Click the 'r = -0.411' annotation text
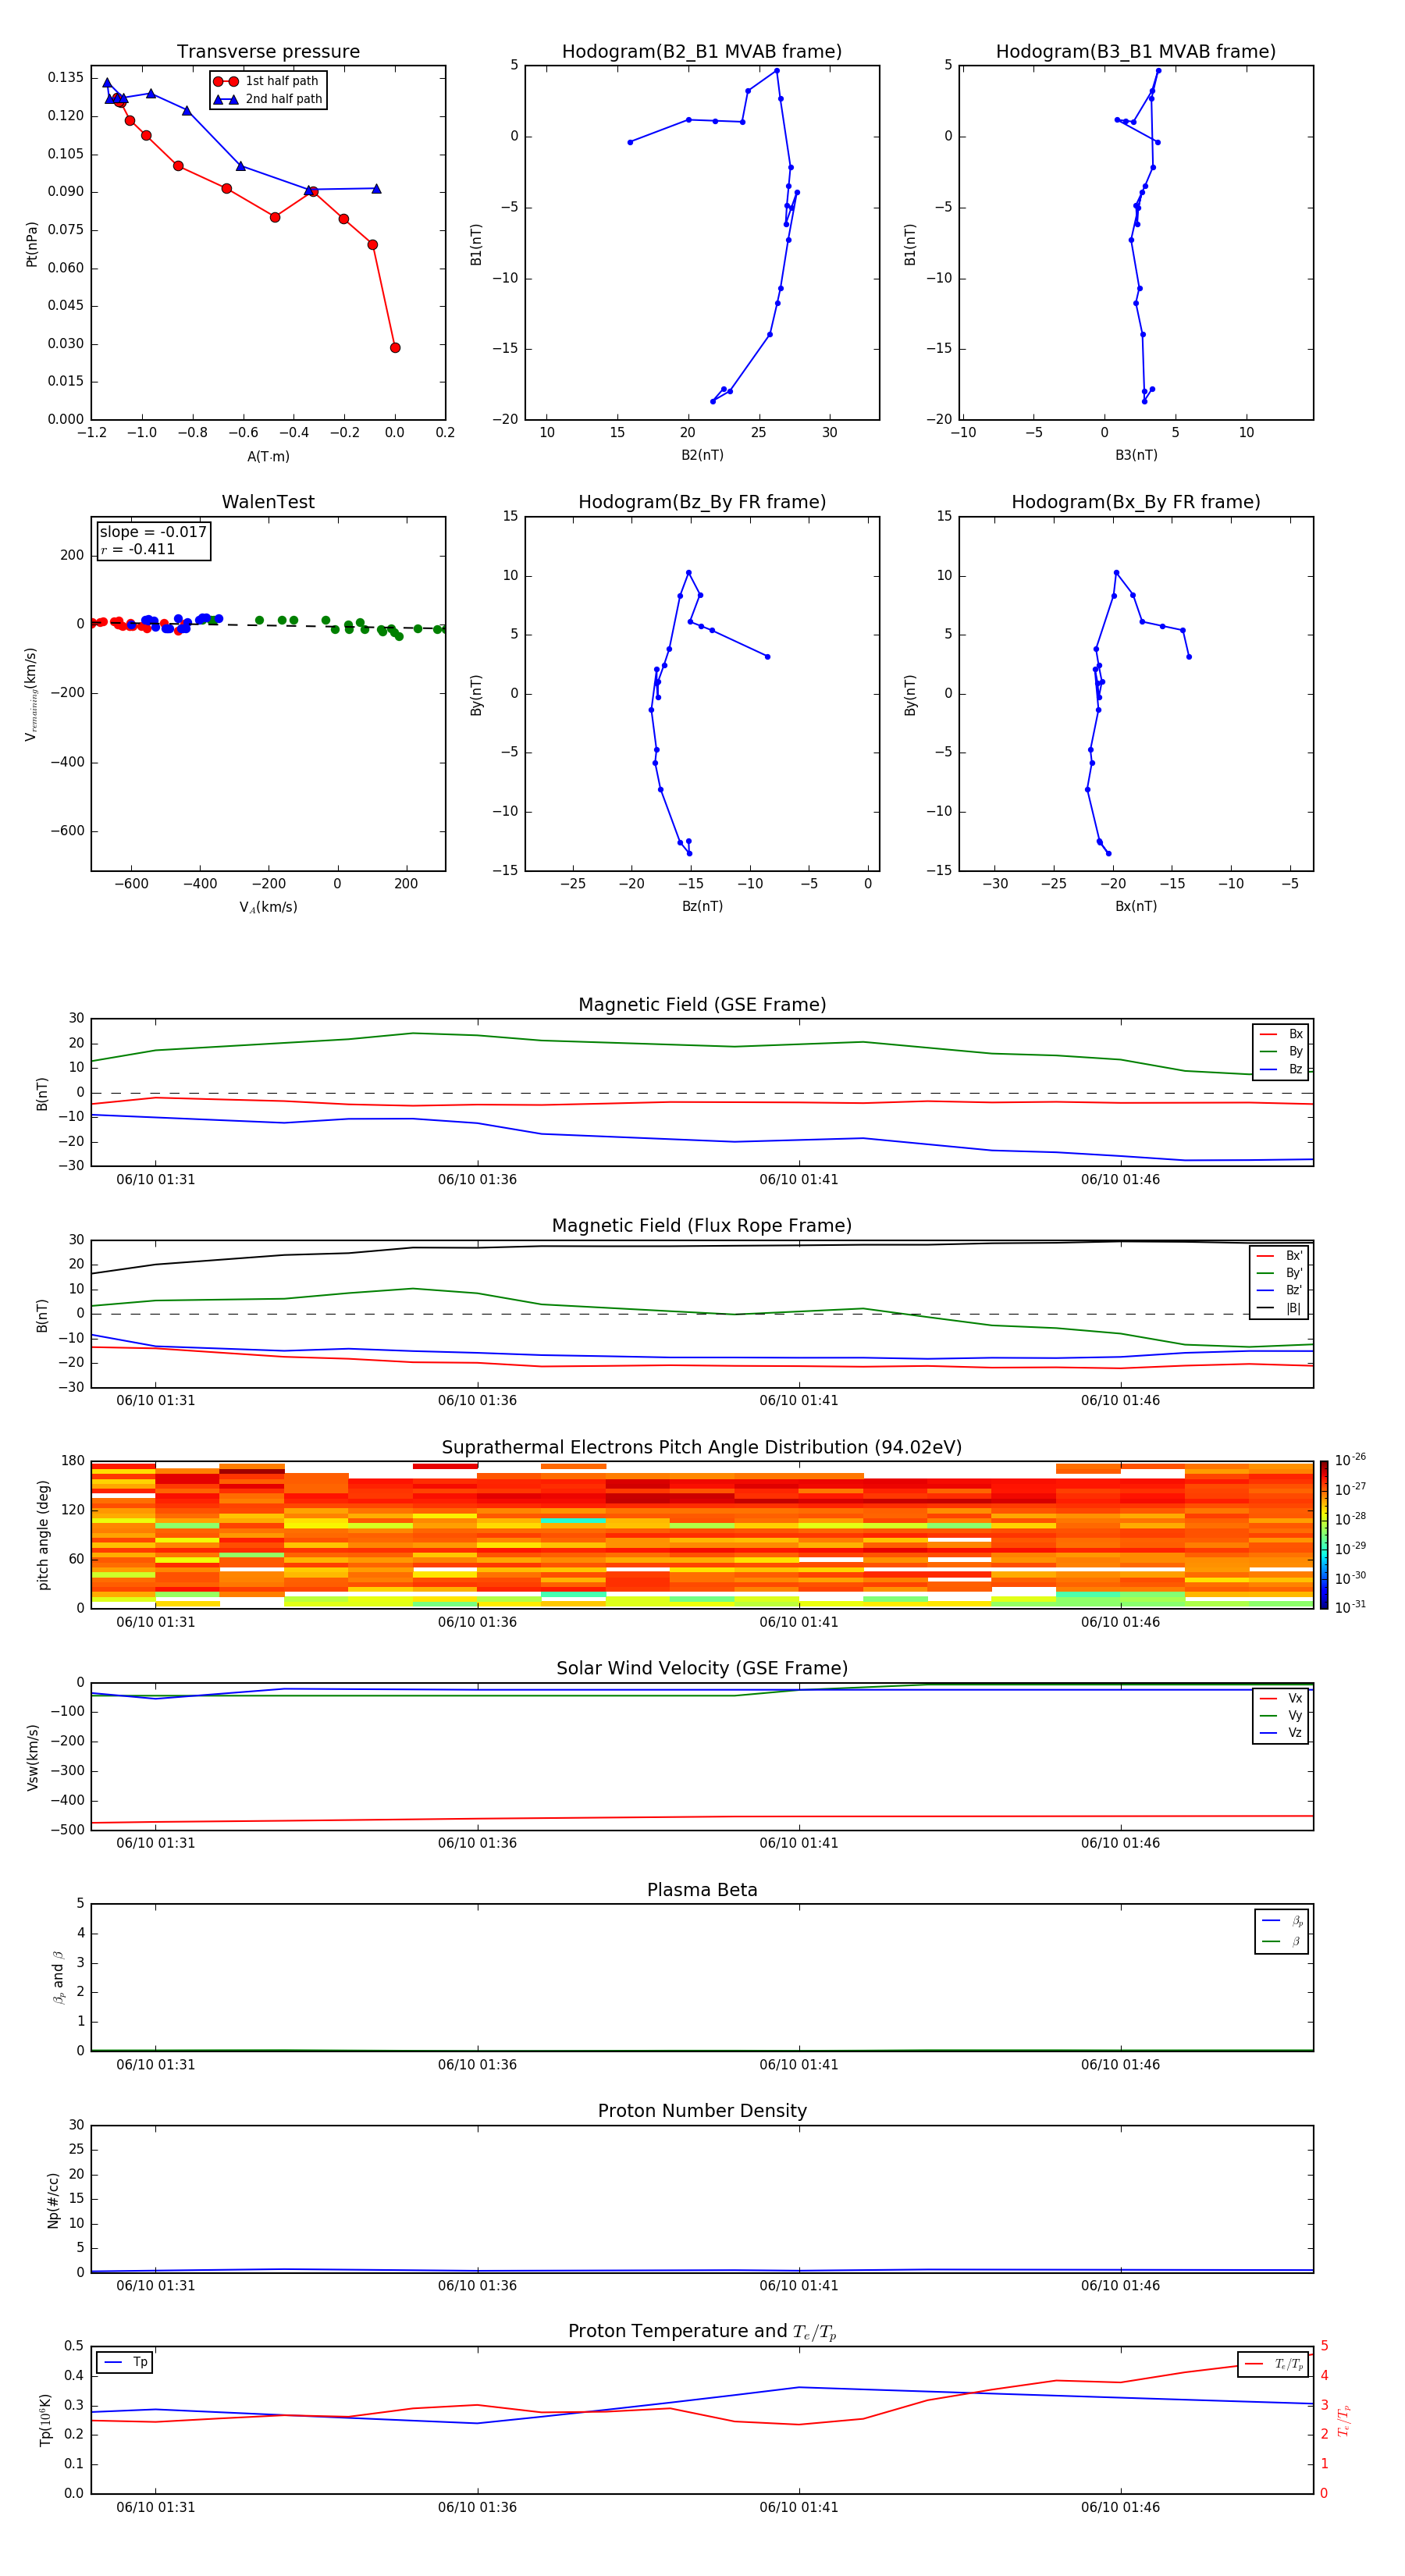 pyautogui.click(x=138, y=549)
